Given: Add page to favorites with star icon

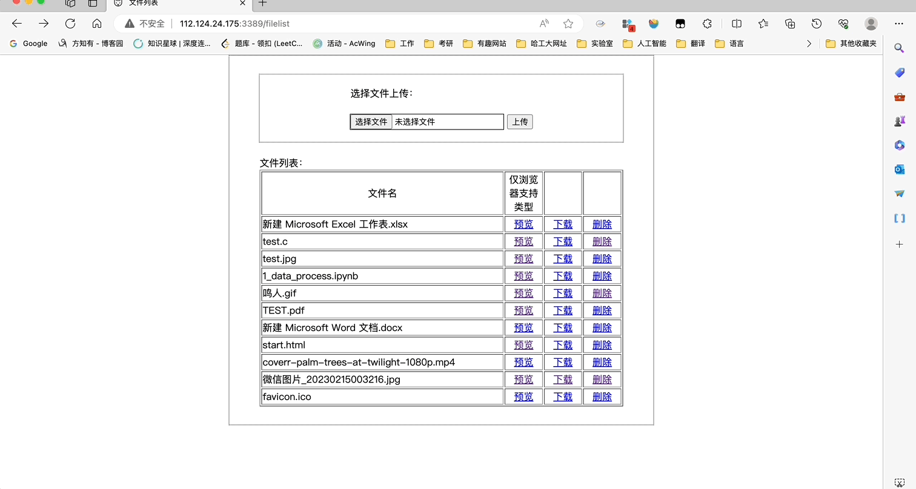Looking at the screenshot, I should (x=568, y=24).
